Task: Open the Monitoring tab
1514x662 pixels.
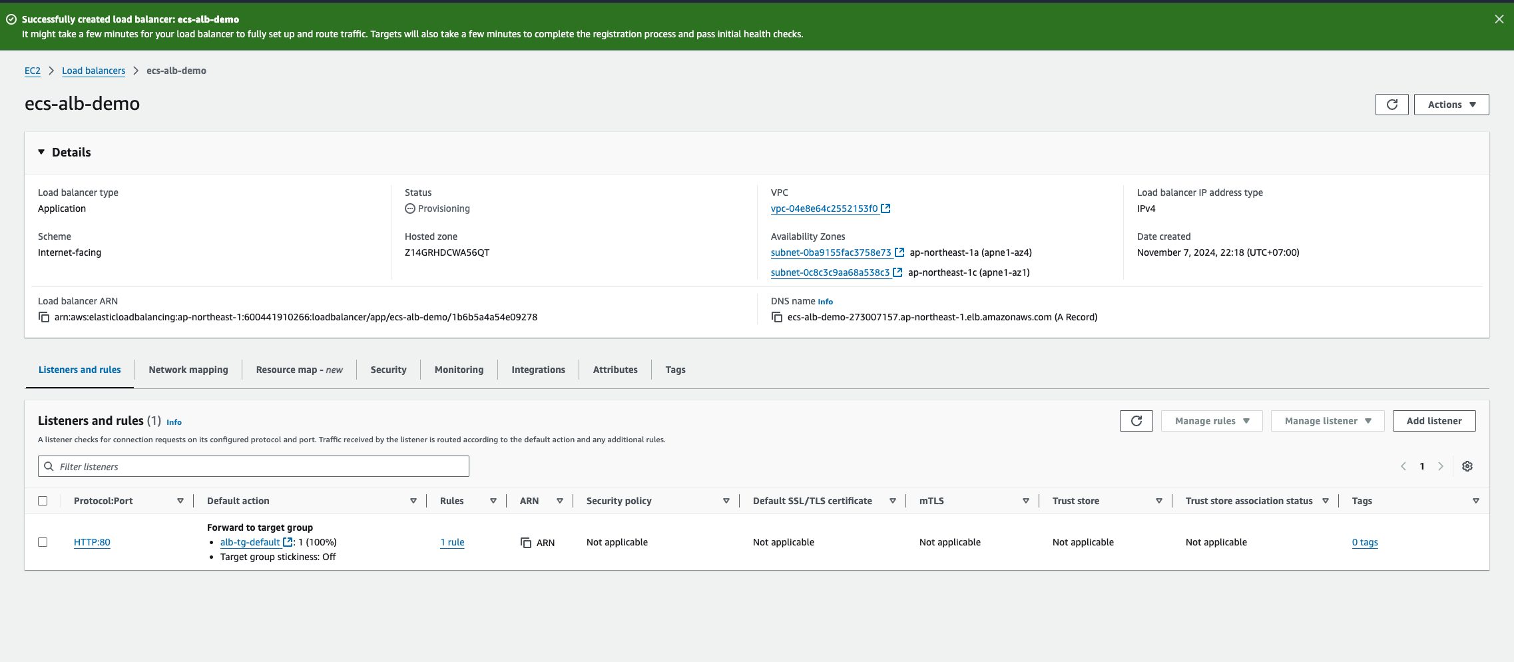Action: tap(459, 370)
